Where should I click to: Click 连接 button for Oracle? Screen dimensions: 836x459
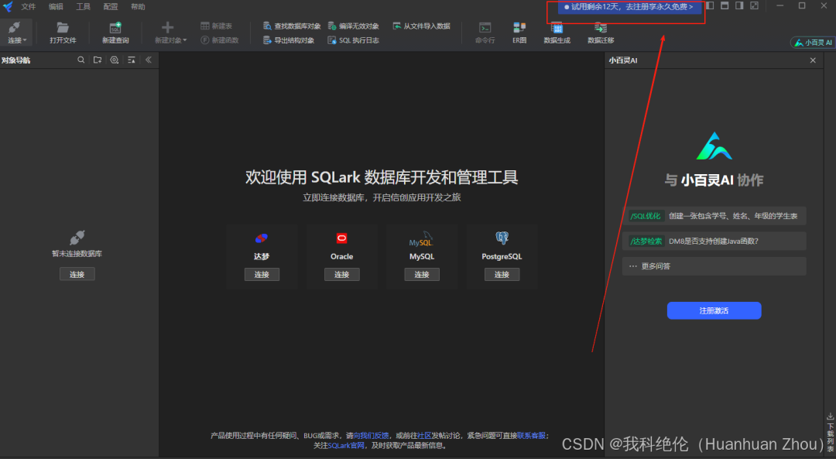(x=342, y=274)
